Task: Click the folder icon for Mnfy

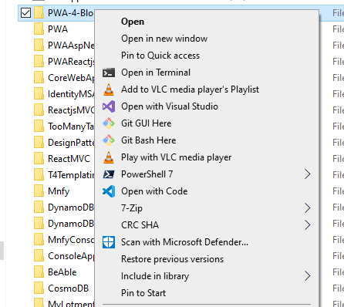Action: tap(39, 191)
